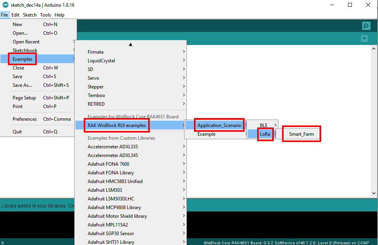378x245 pixels.
Task: Open the Serial Monitor magnifier icon
Action: 366,26
